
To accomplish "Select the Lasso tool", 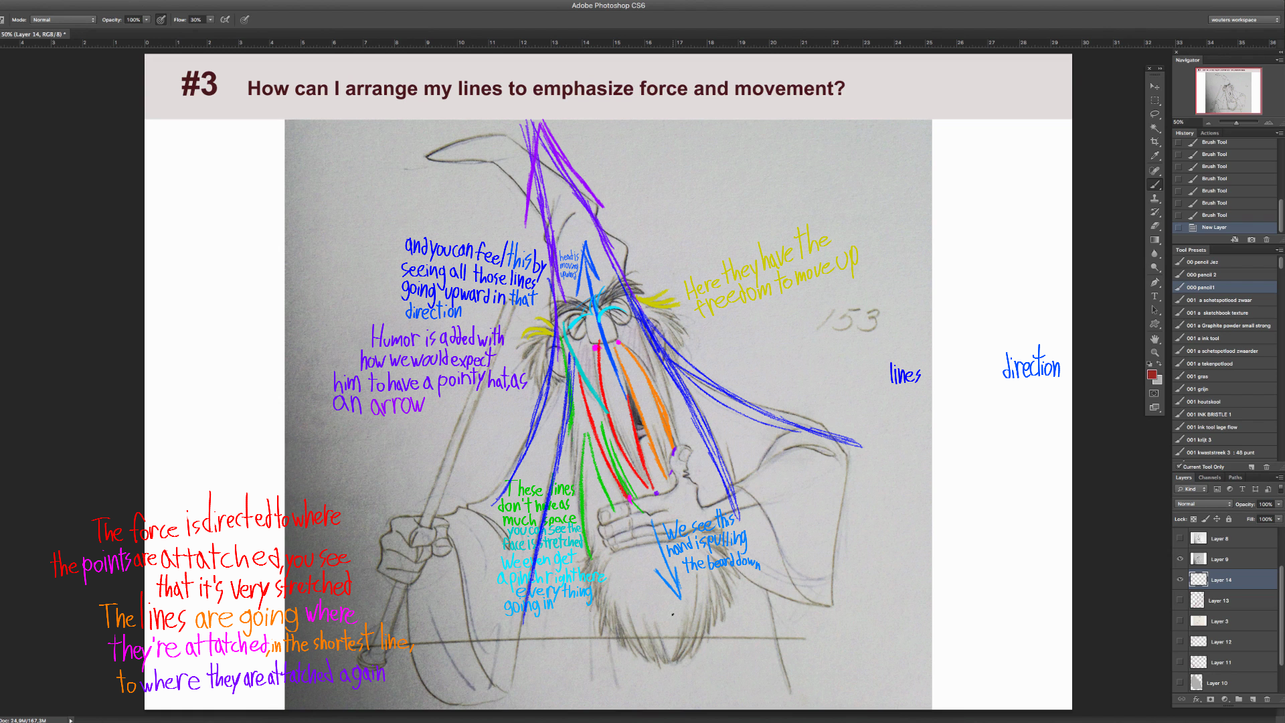I will tap(1154, 114).
